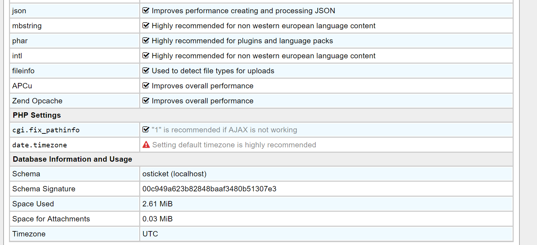Select the Database Information and Usage header

72,159
